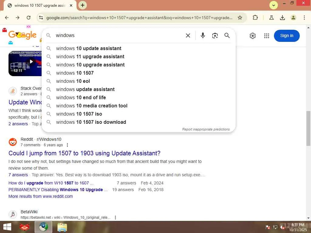Viewport: 311px width, 233px height.
Task: Choose windows update assistant suggestion
Action: click(x=138, y=89)
